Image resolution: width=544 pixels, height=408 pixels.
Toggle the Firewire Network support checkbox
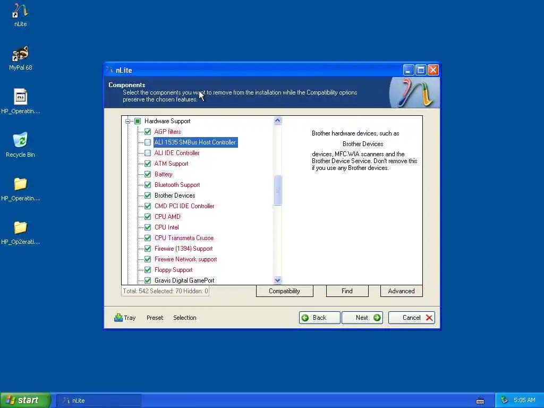point(148,259)
